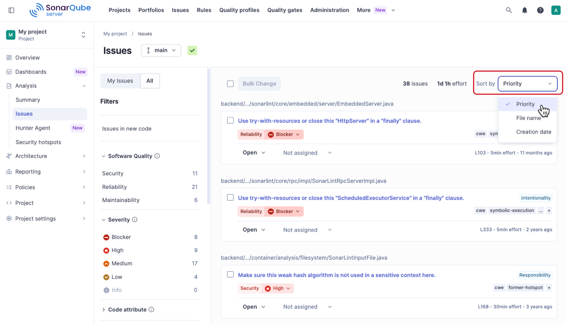Open the help question mark icon

click(x=540, y=10)
